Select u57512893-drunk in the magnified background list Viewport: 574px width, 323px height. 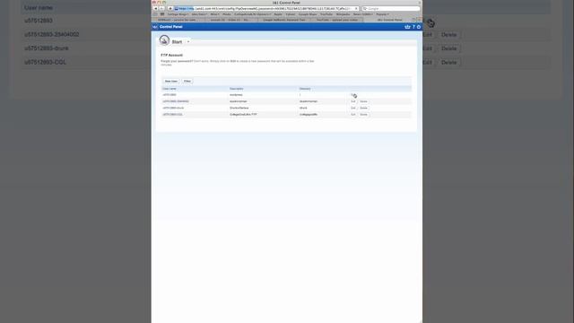pos(47,48)
